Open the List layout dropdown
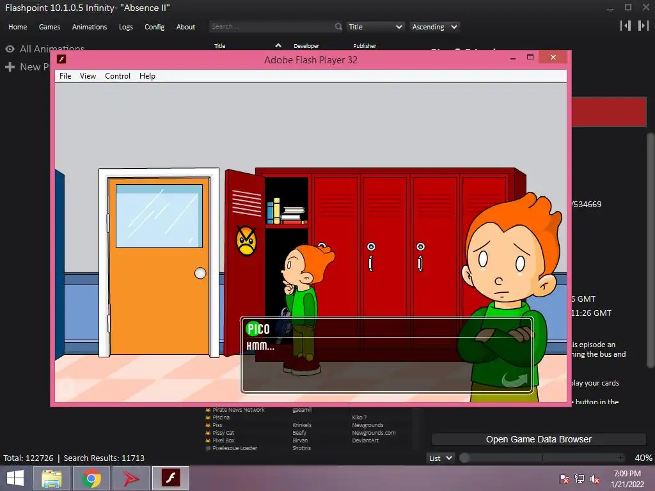 tap(440, 458)
